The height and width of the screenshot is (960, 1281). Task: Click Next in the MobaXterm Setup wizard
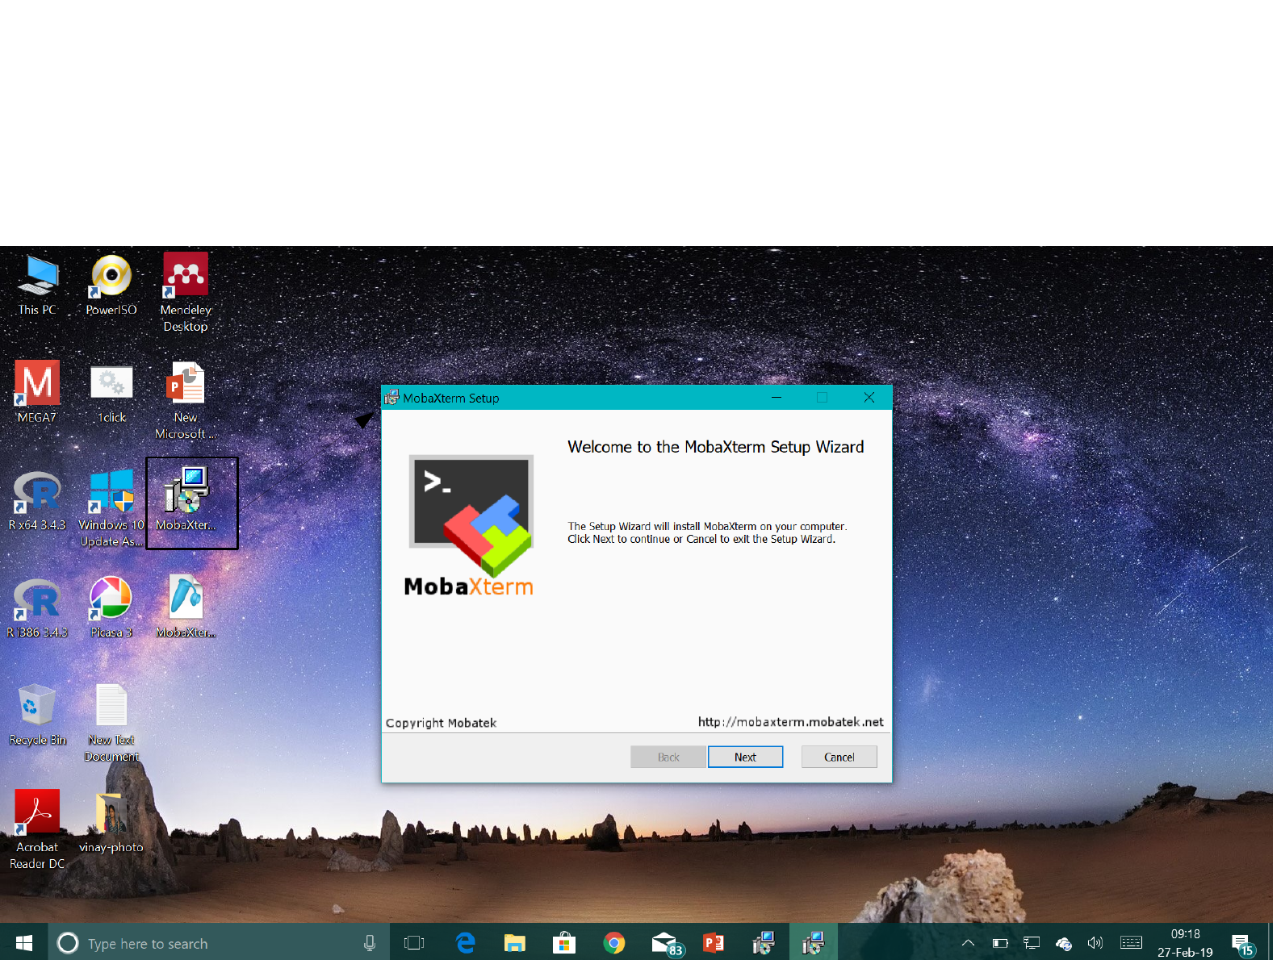point(745,757)
